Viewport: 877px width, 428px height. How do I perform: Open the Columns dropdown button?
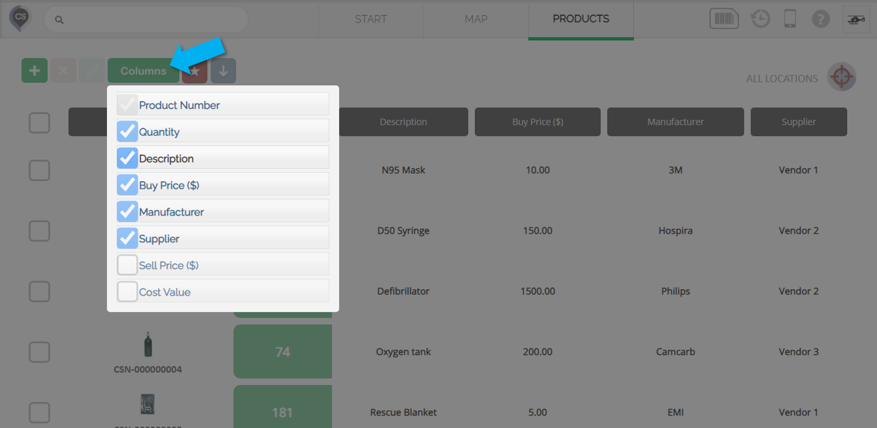pos(143,71)
